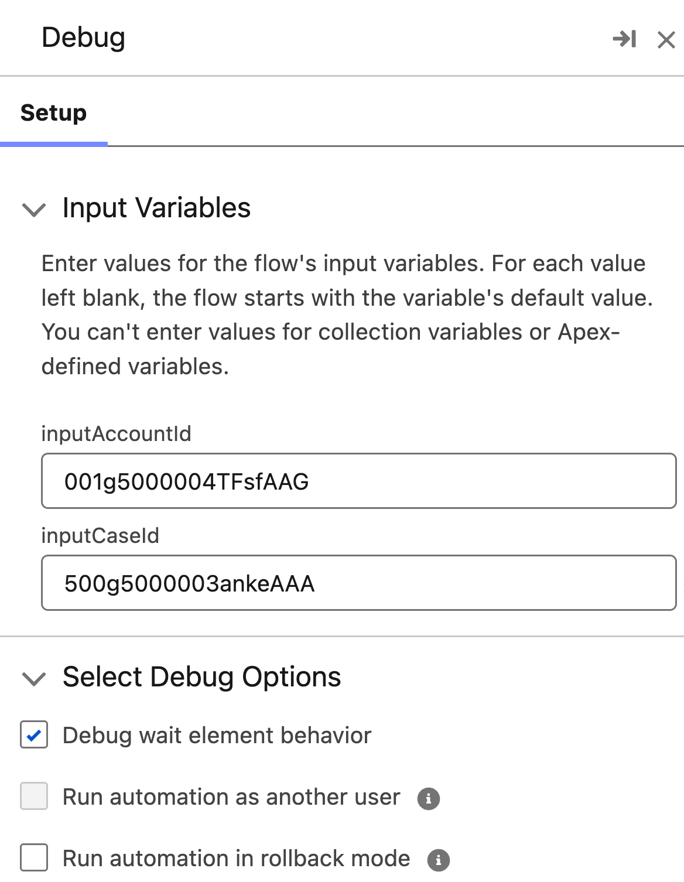Click the Select Debug Options heading text
This screenshot has width=684, height=882.
(x=201, y=677)
